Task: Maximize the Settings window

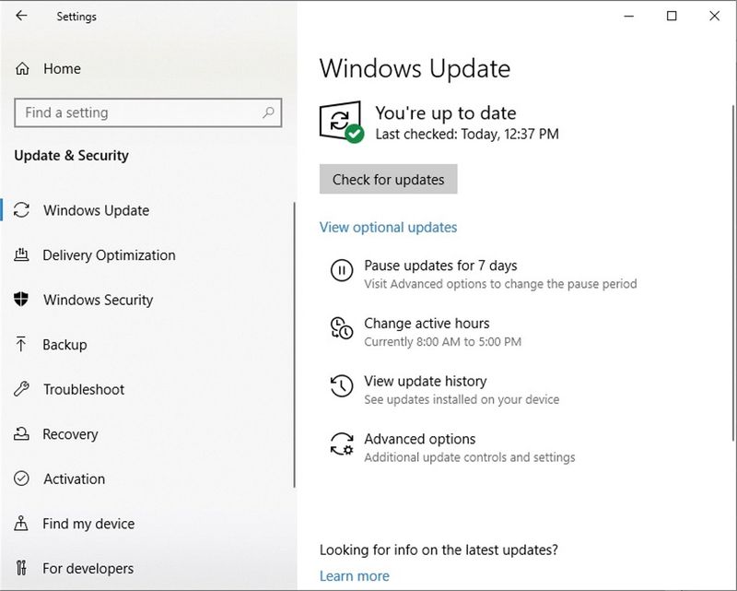Action: click(x=672, y=16)
